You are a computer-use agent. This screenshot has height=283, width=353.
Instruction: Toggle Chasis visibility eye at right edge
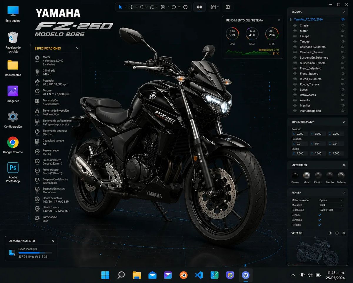(343, 25)
